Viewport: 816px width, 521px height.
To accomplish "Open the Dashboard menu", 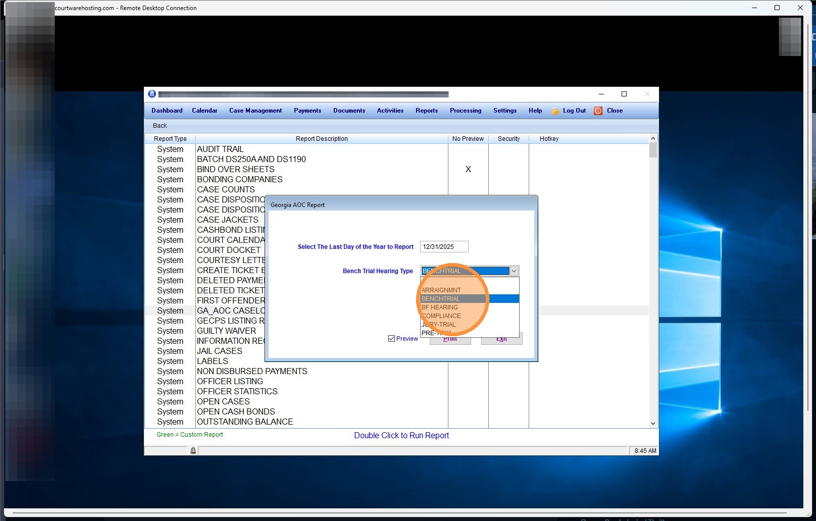I will [167, 111].
